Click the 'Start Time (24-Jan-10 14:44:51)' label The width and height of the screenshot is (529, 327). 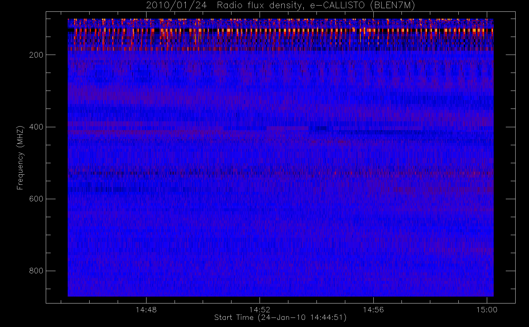click(x=281, y=318)
